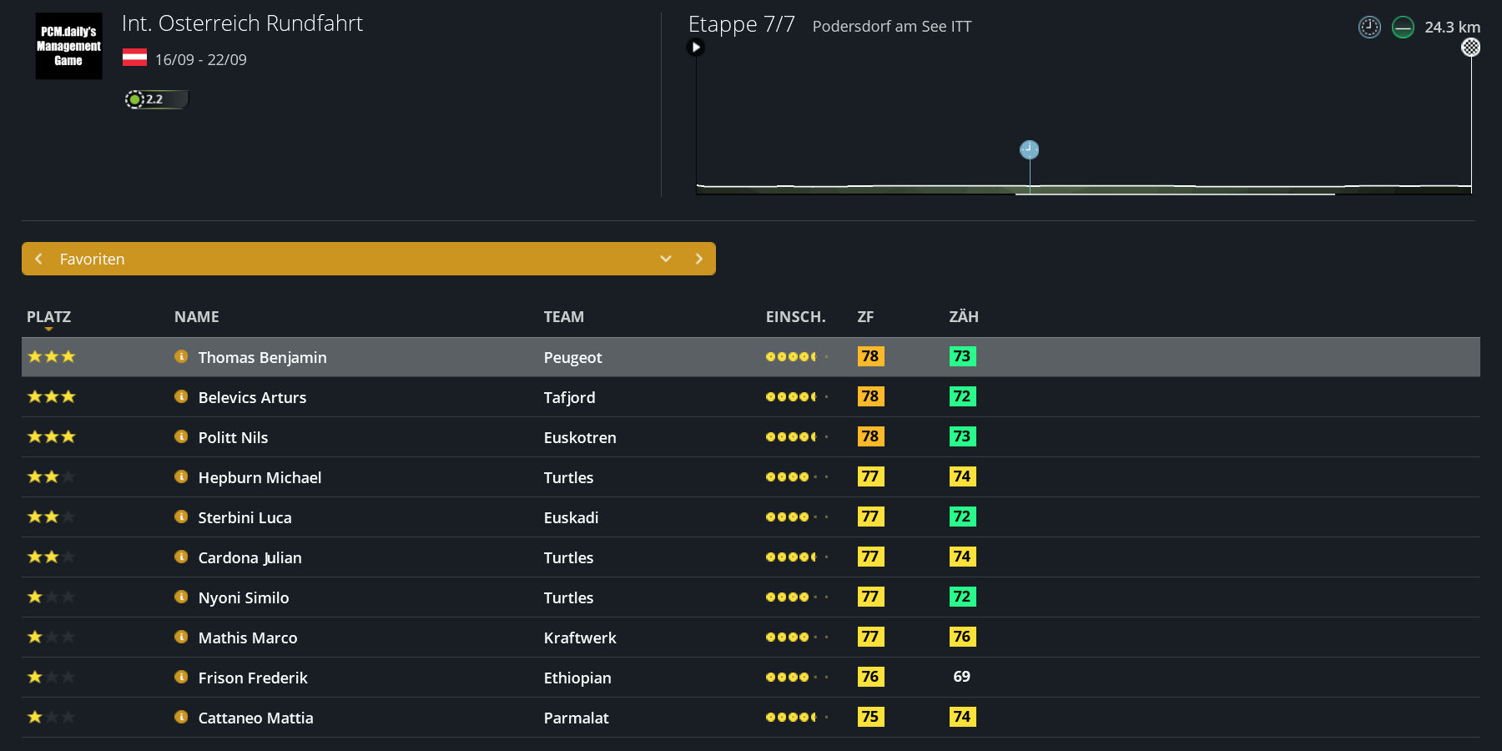The height and width of the screenshot is (751, 1502).
Task: Sort table by PLATZ column
Action: coord(48,317)
